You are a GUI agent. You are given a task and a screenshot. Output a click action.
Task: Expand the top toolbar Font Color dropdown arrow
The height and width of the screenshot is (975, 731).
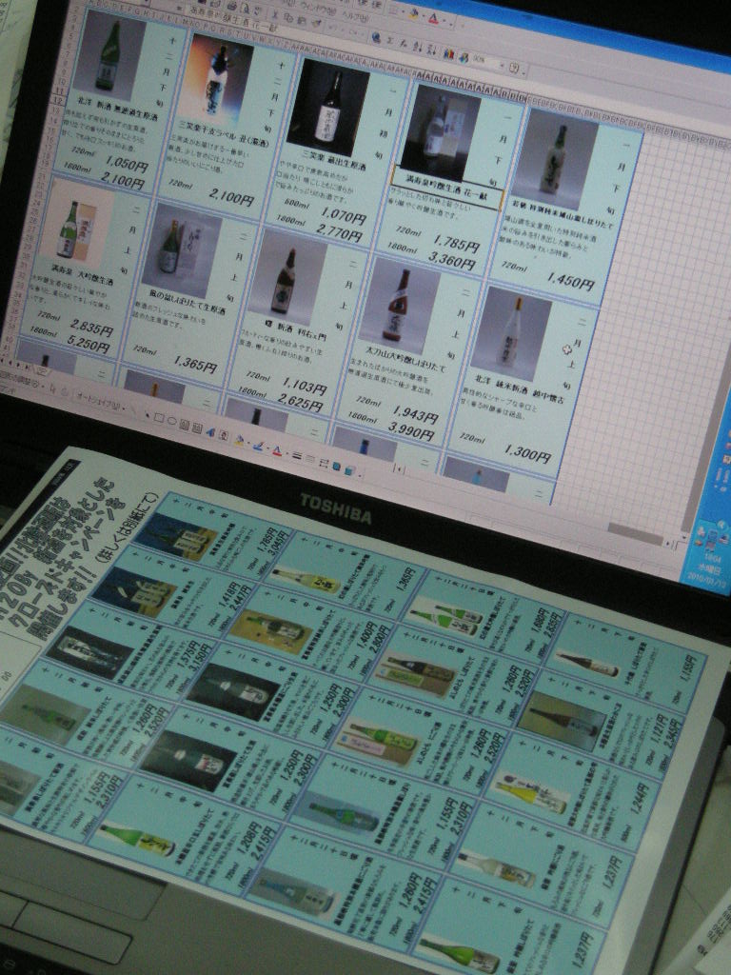pyautogui.click(x=444, y=21)
